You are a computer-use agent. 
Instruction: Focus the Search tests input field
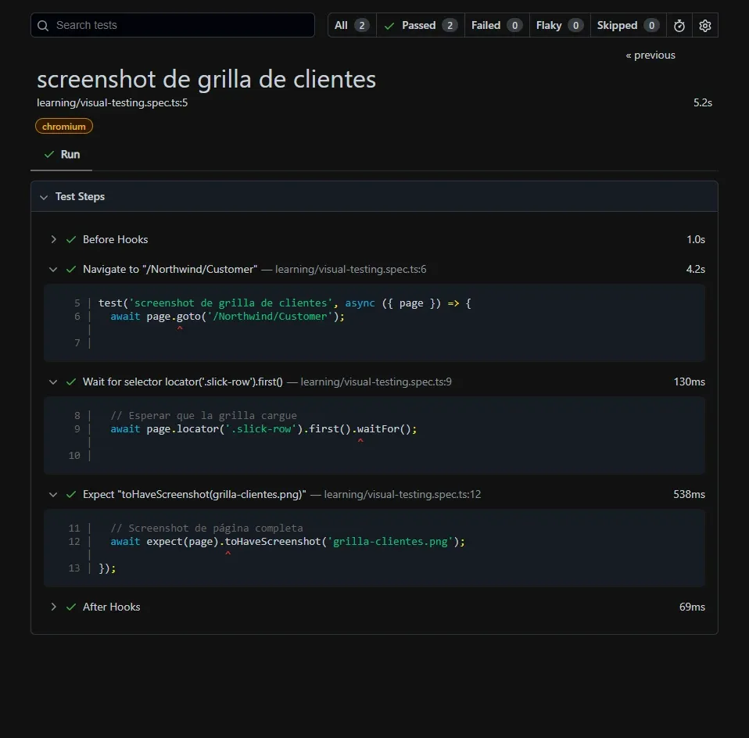point(173,25)
